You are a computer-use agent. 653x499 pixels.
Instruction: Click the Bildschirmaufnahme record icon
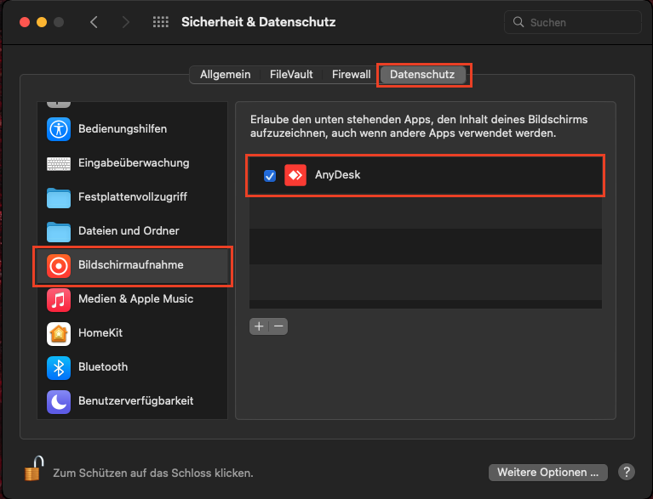tap(59, 265)
